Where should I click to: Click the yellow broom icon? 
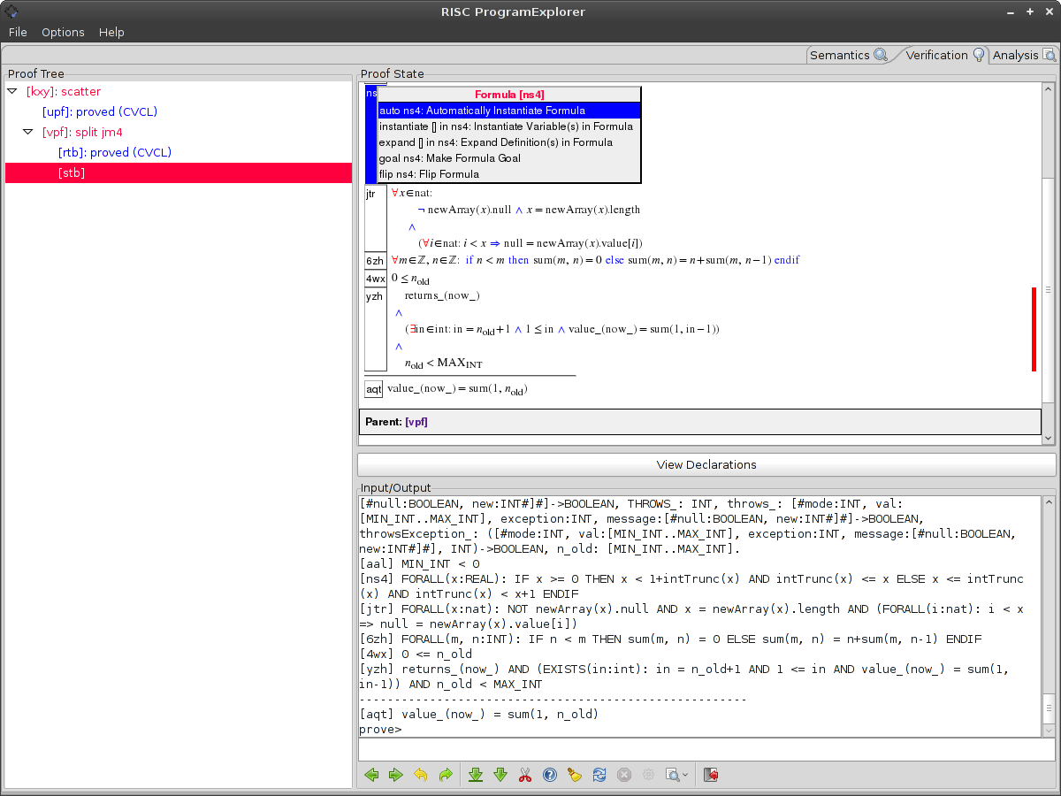point(575,775)
